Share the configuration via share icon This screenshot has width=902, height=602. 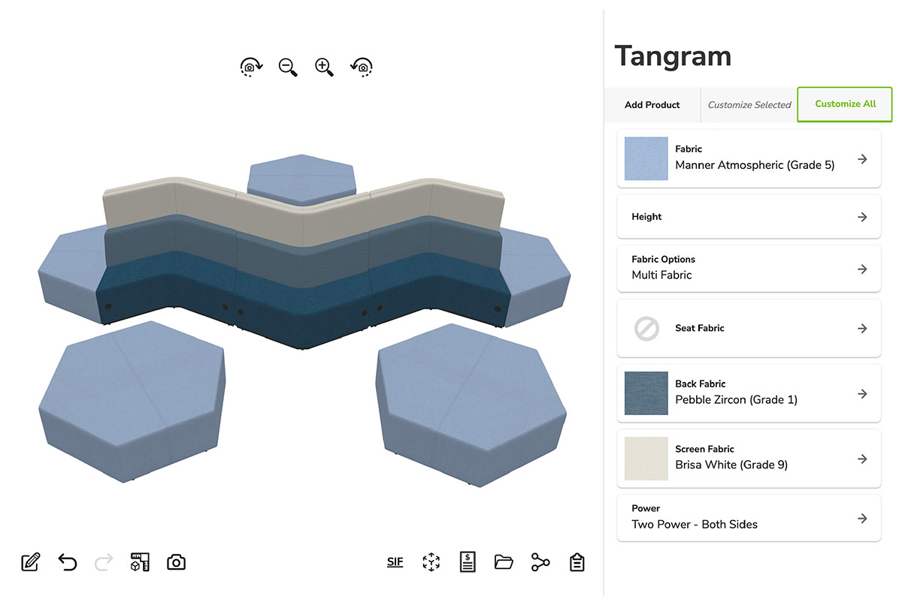pyautogui.click(x=540, y=562)
